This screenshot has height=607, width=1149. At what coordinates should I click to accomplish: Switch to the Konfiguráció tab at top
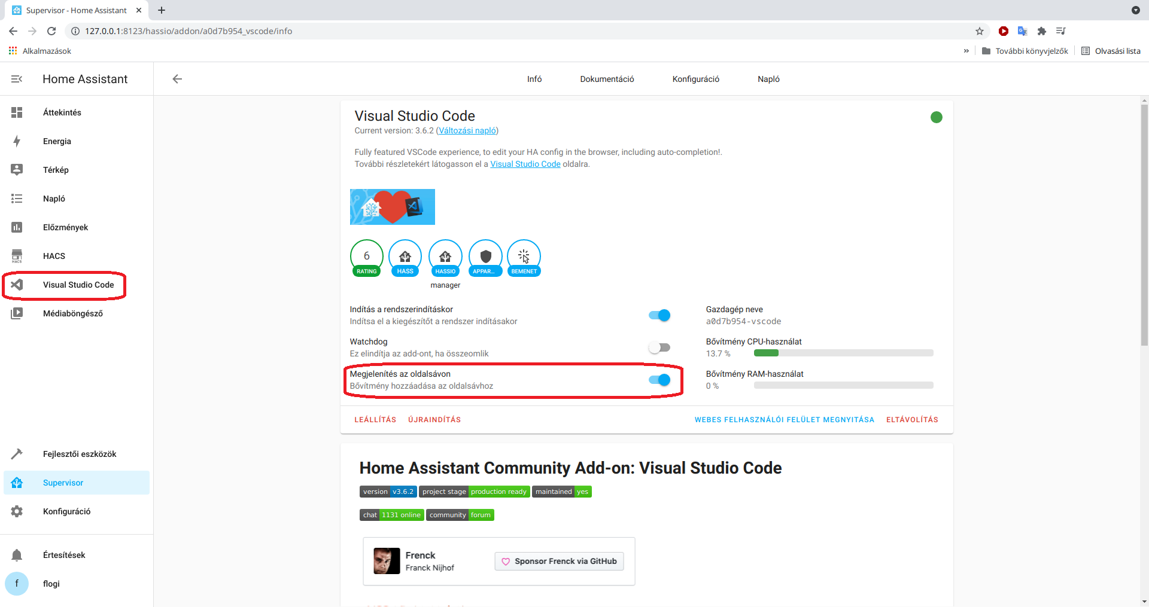[x=696, y=79]
